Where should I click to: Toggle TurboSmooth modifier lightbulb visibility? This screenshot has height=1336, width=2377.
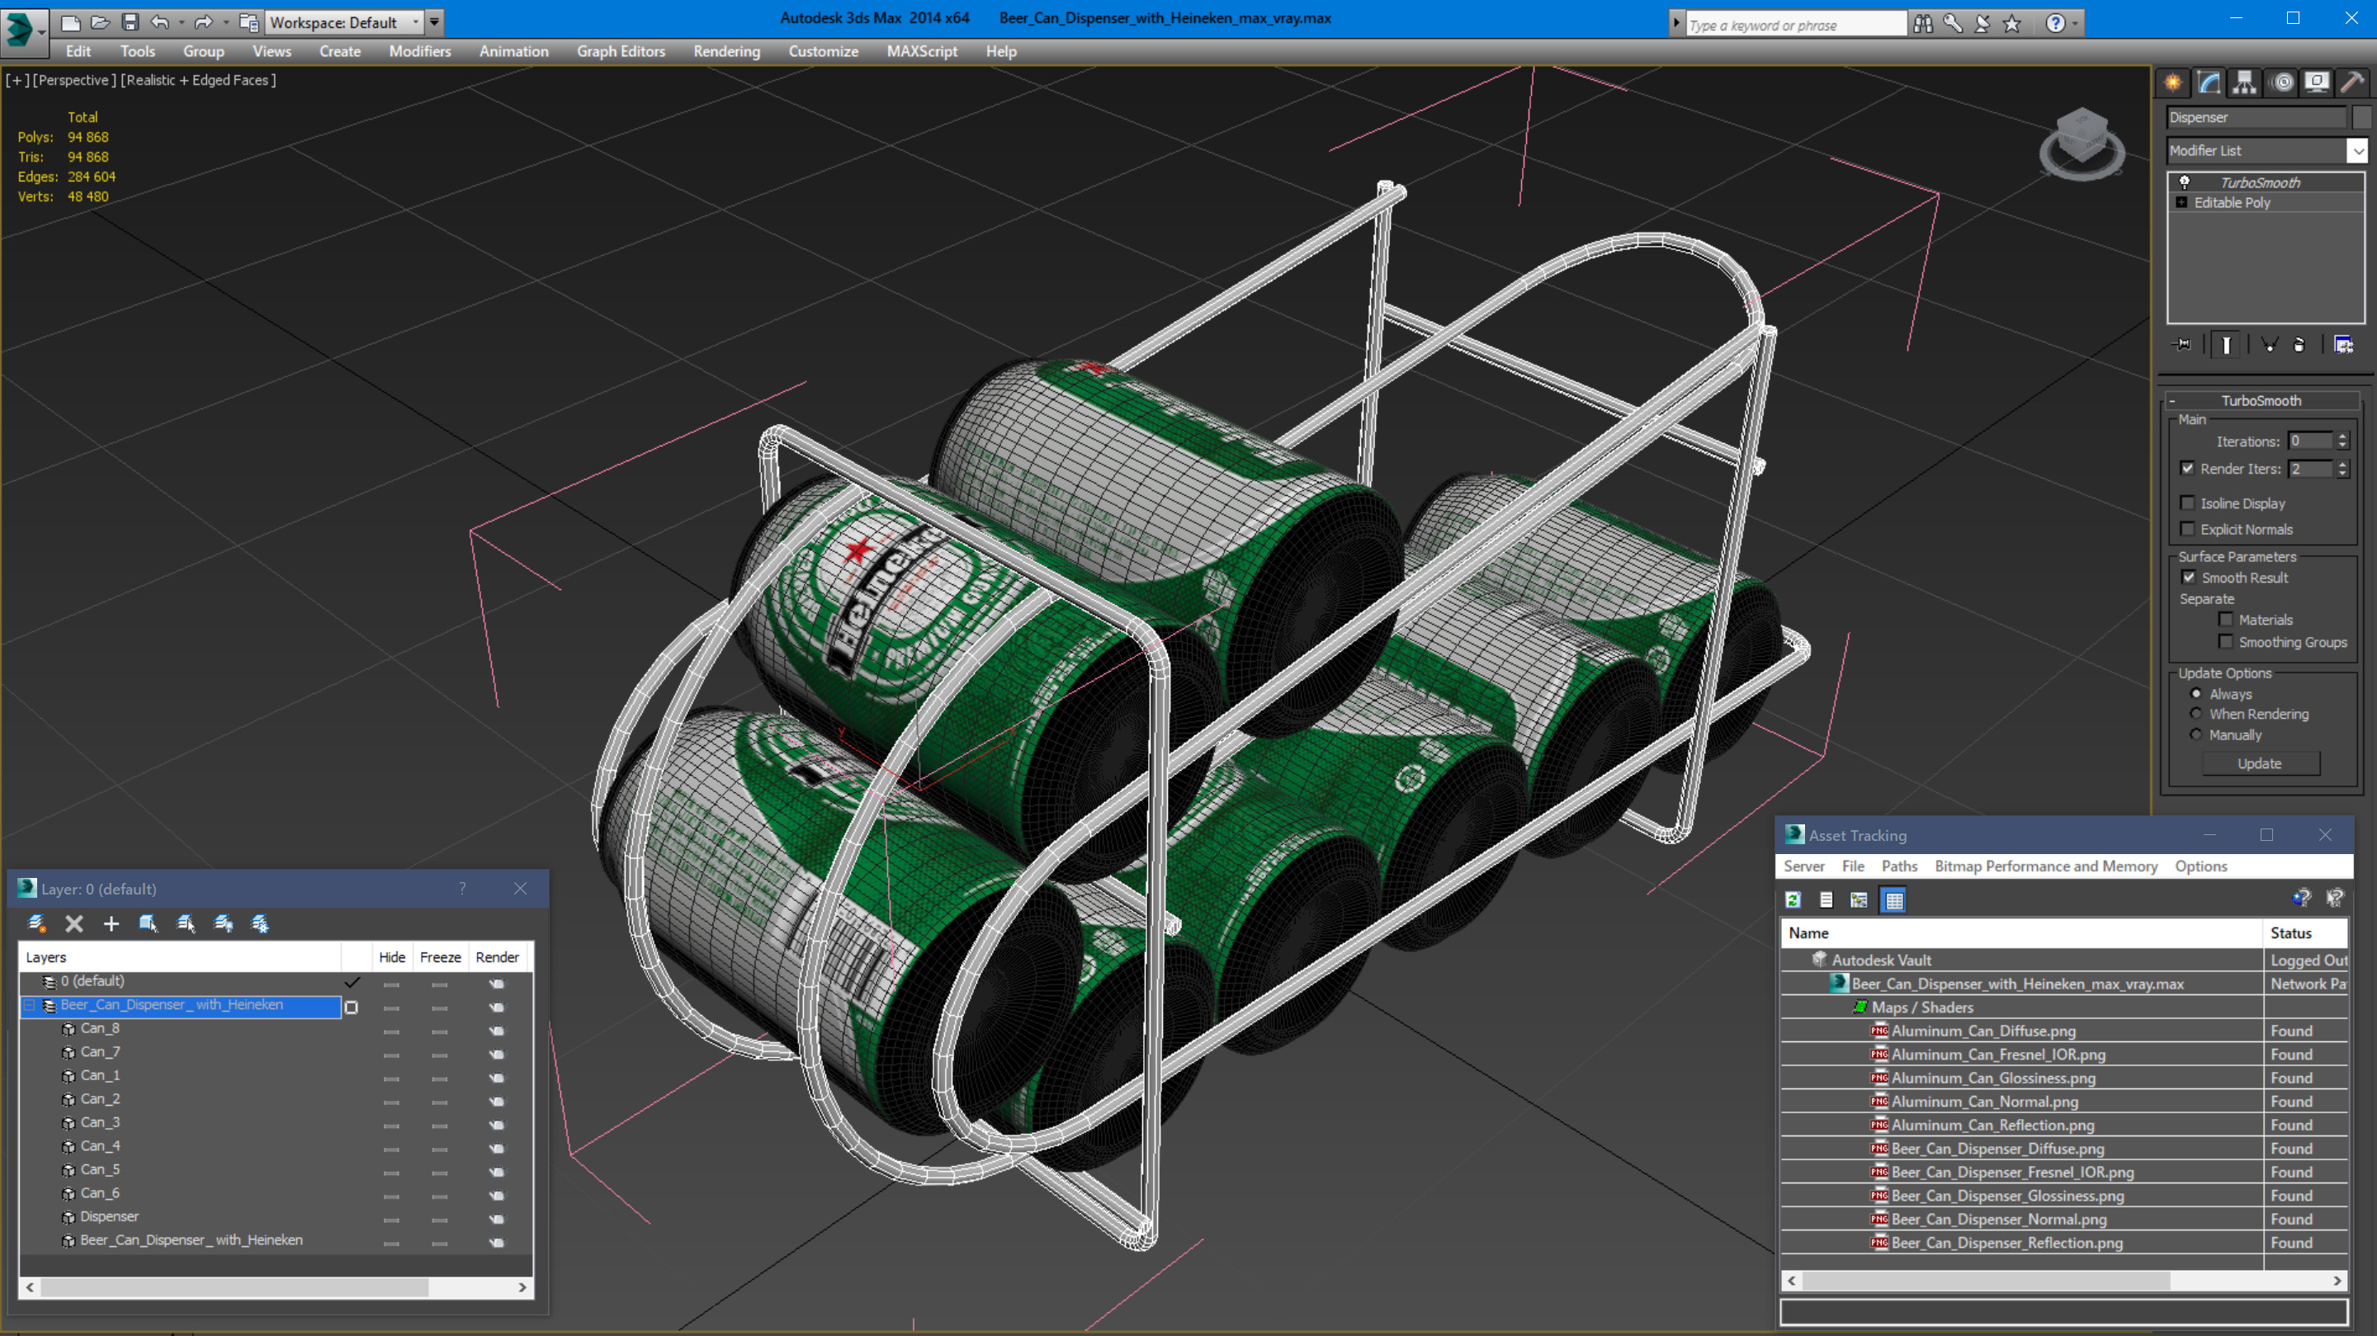click(2184, 182)
